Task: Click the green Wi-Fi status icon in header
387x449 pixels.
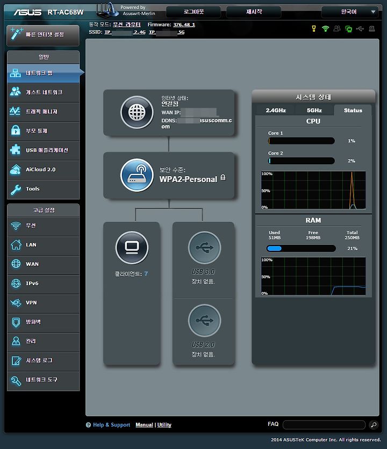Action: [x=325, y=28]
